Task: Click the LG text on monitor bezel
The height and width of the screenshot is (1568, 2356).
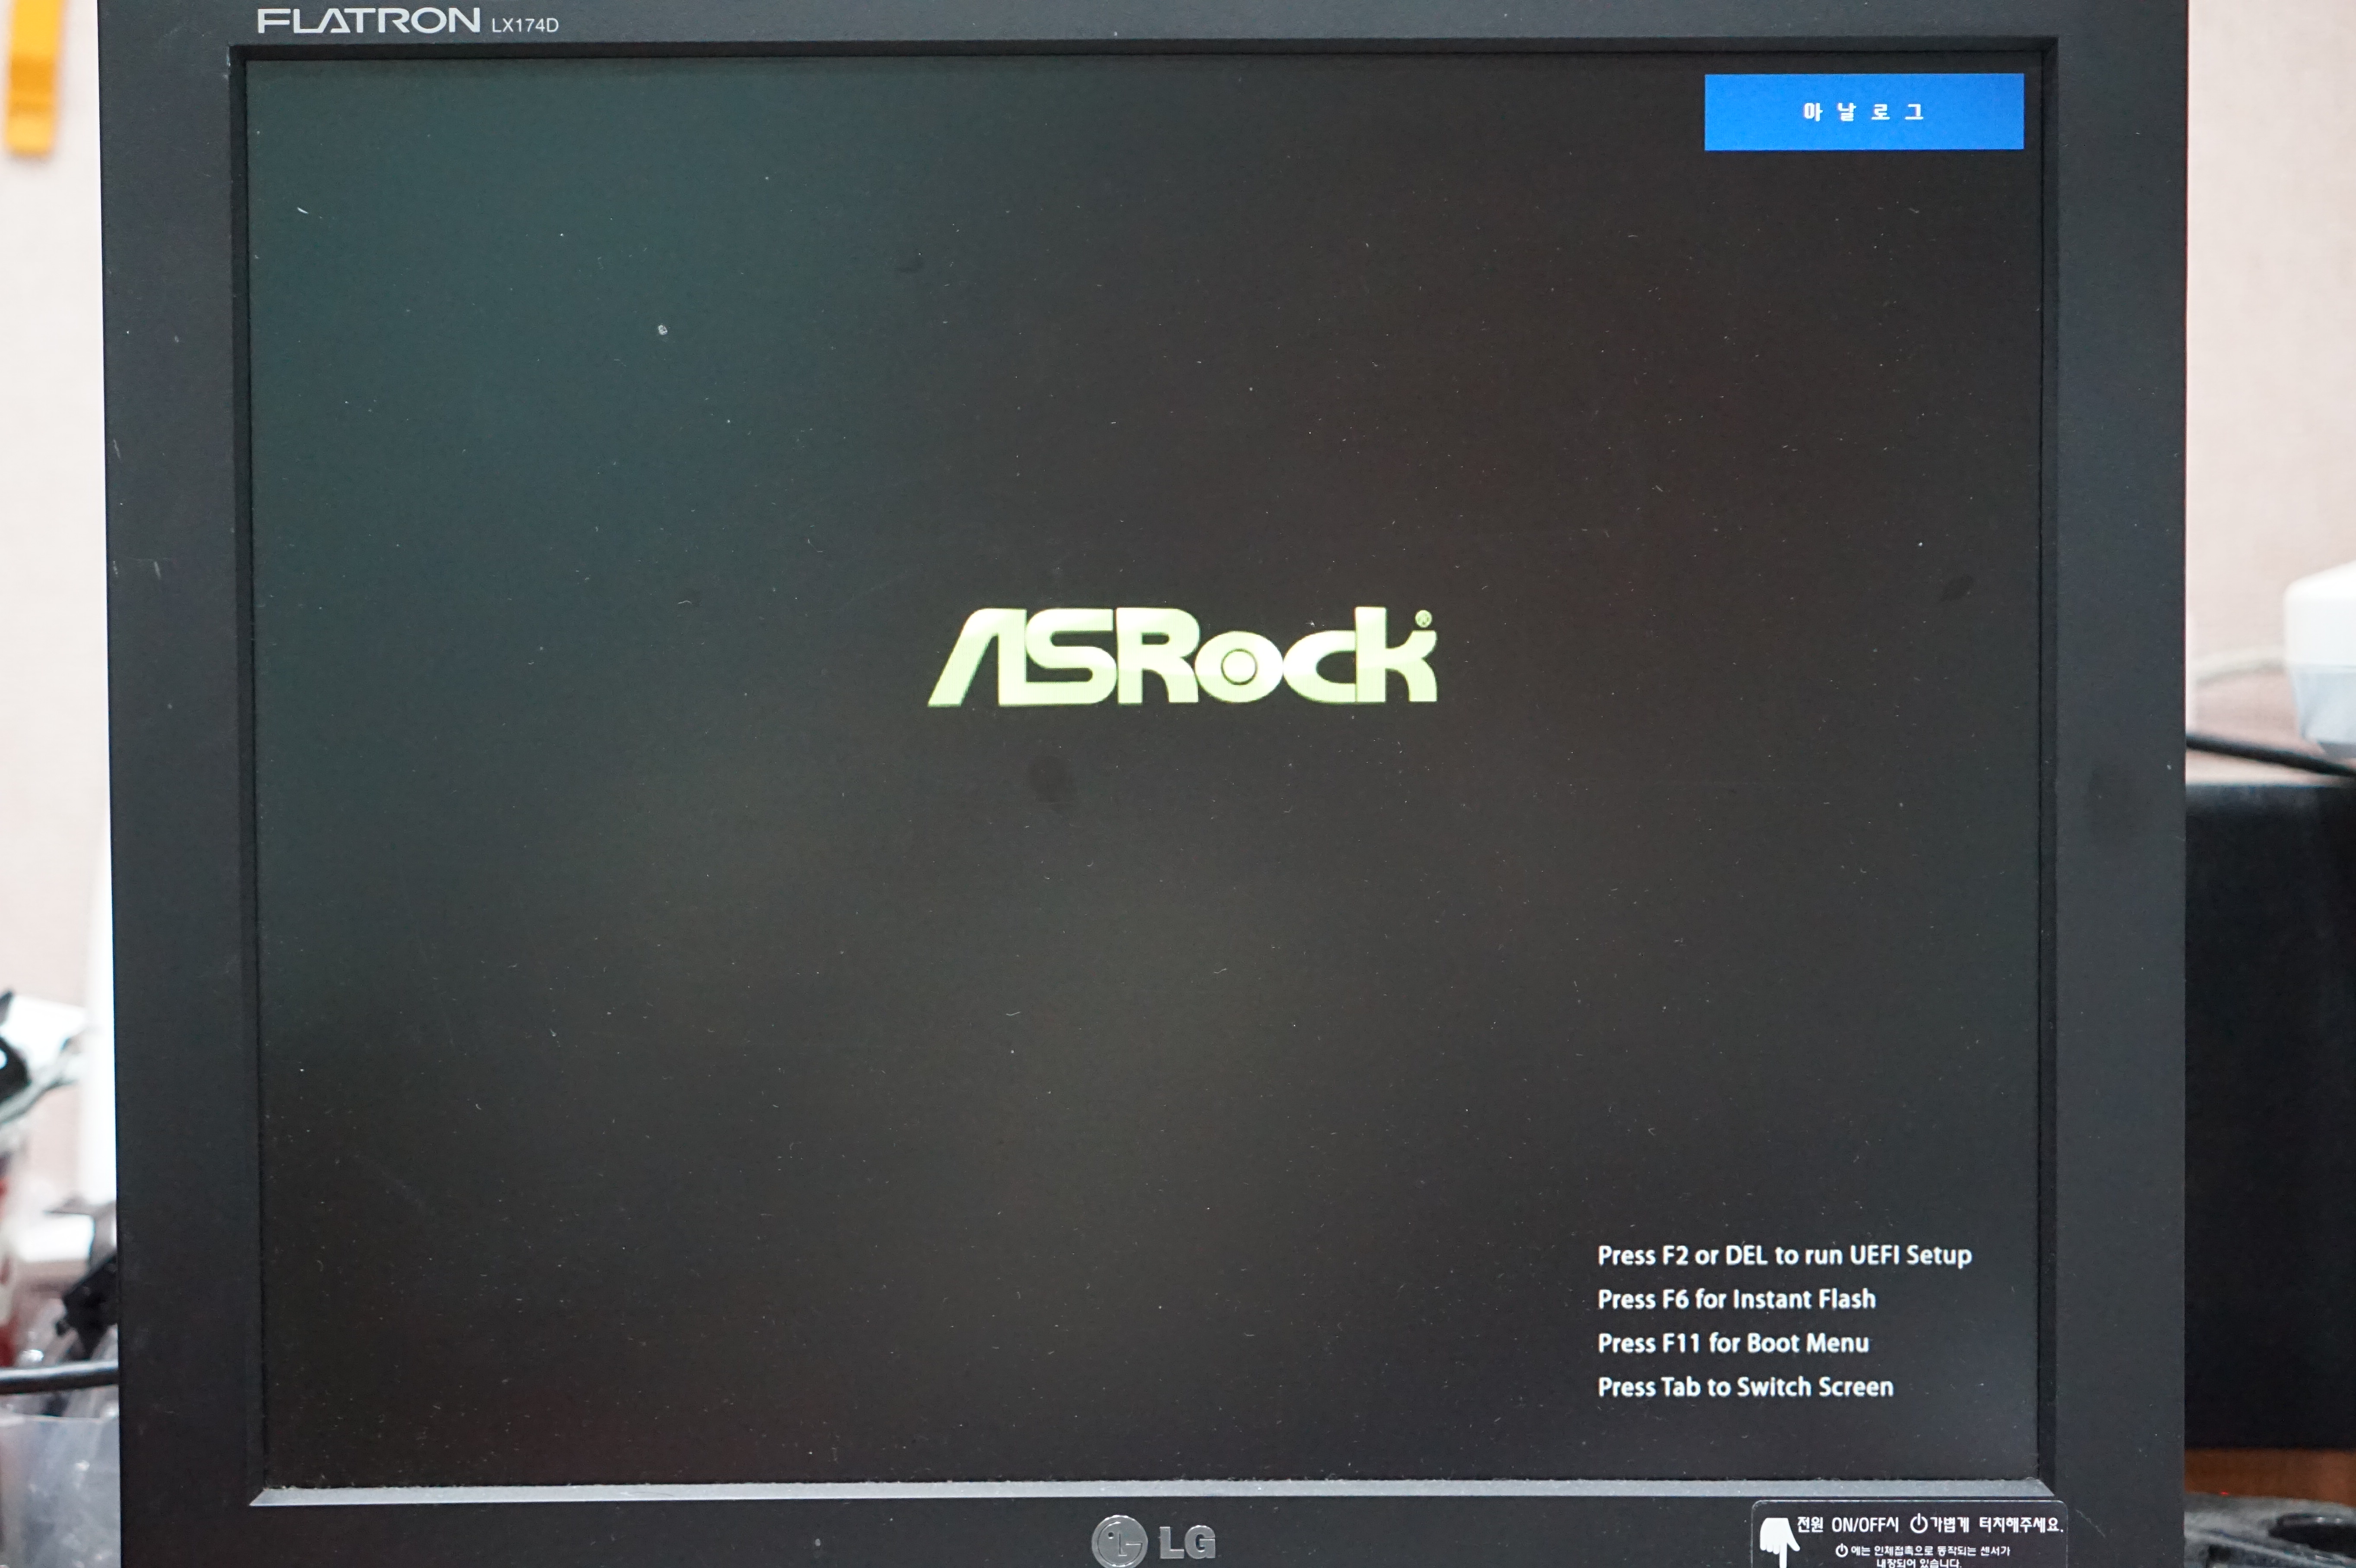Action: (1188, 1543)
